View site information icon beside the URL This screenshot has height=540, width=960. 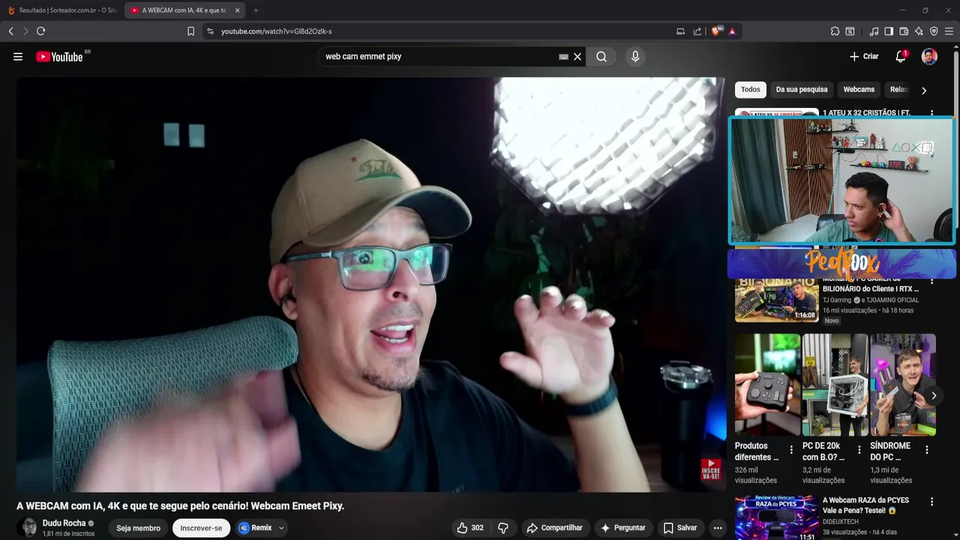[210, 31]
